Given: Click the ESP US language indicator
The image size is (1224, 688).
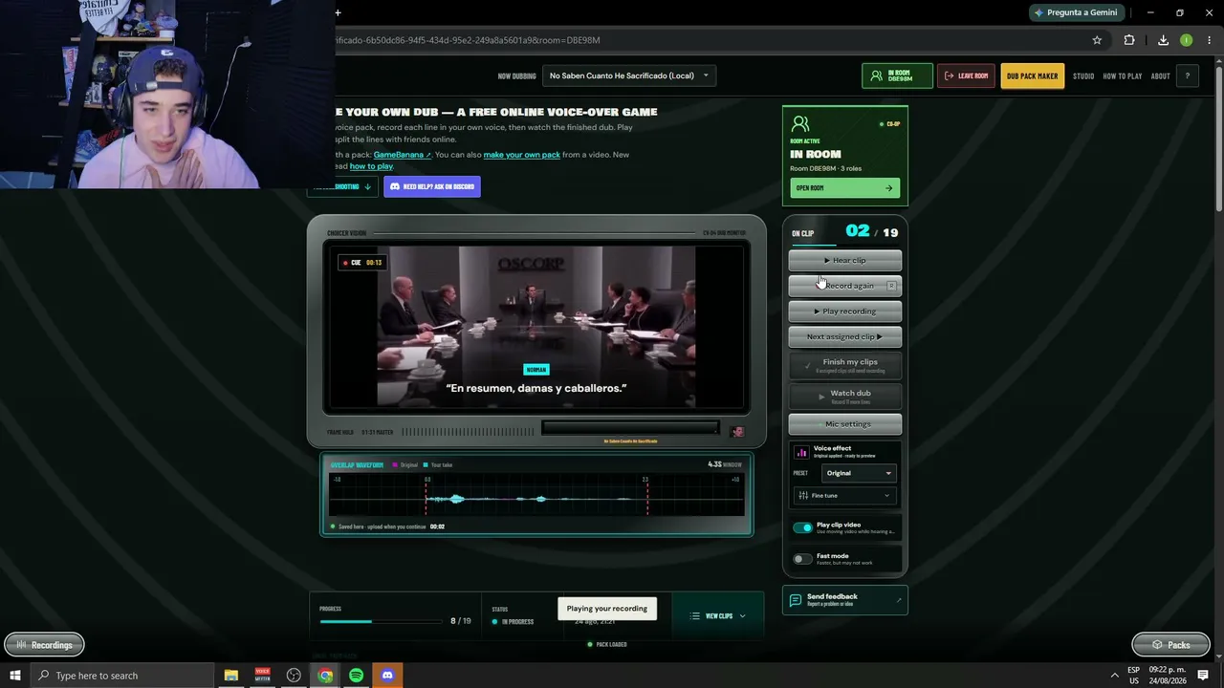Looking at the screenshot, I should [1133, 676].
